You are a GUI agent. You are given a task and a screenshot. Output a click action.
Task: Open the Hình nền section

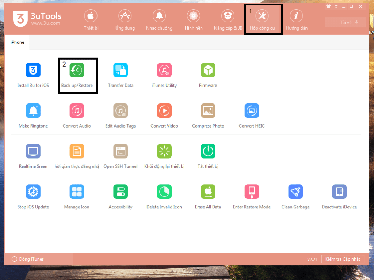(194, 20)
